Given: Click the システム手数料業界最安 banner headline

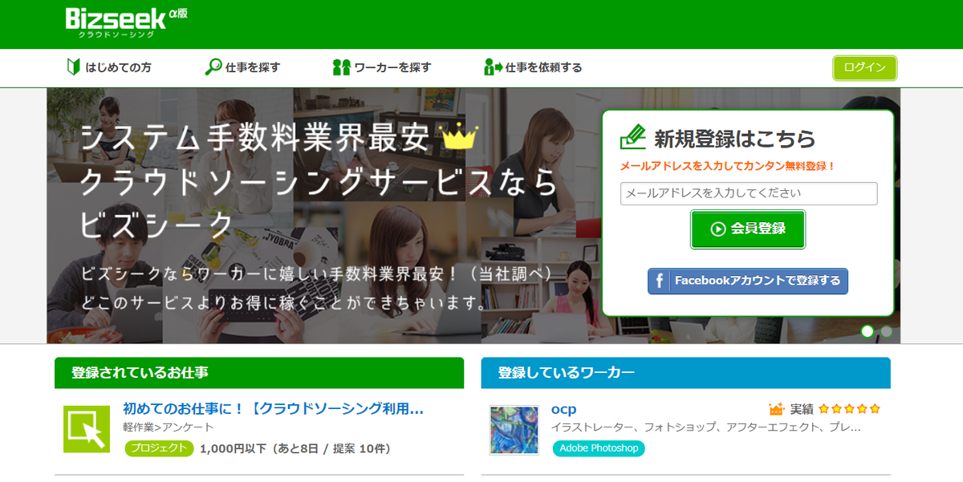Looking at the screenshot, I should [256, 139].
